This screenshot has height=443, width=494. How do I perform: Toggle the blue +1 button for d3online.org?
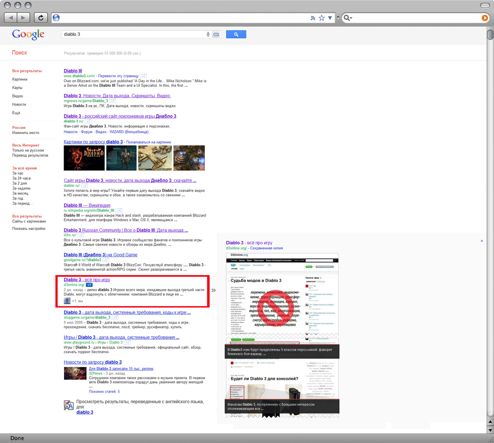[x=90, y=285]
